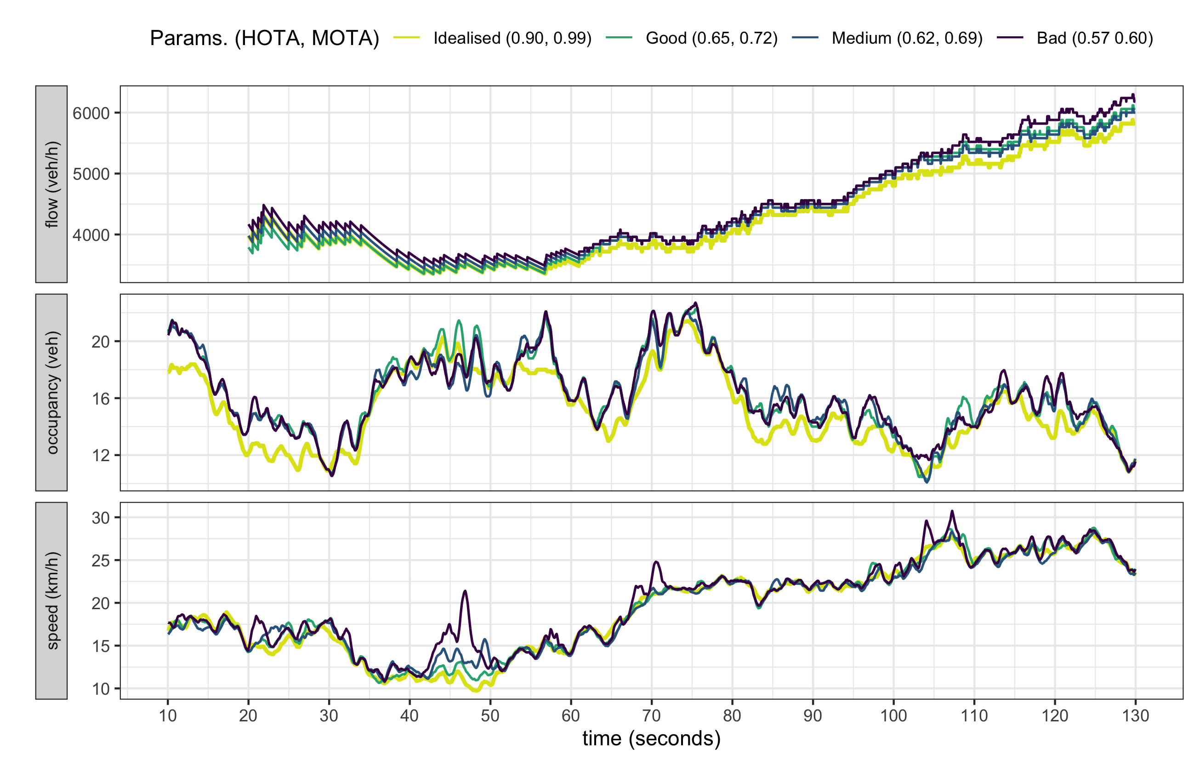Click the 6000 tick label on flow axis
The width and height of the screenshot is (1194, 760).
[x=91, y=113]
